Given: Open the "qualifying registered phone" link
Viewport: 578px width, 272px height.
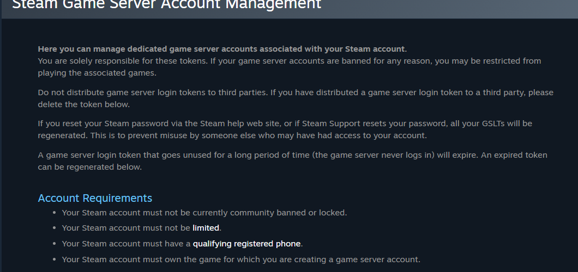Looking at the screenshot, I should tap(246, 244).
